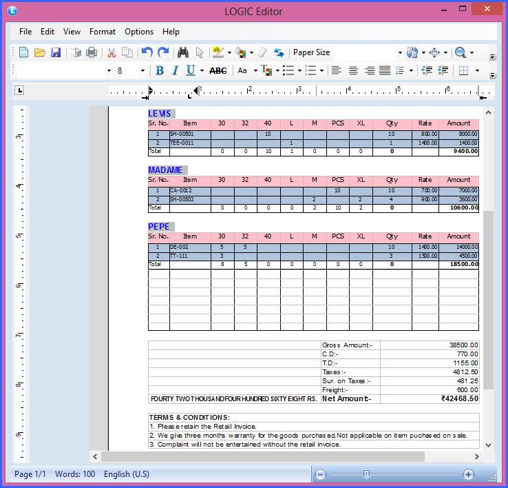Viewport: 508px width, 488px height.
Task: Click the horizontal scrollbar right arrow
Action: [476, 456]
